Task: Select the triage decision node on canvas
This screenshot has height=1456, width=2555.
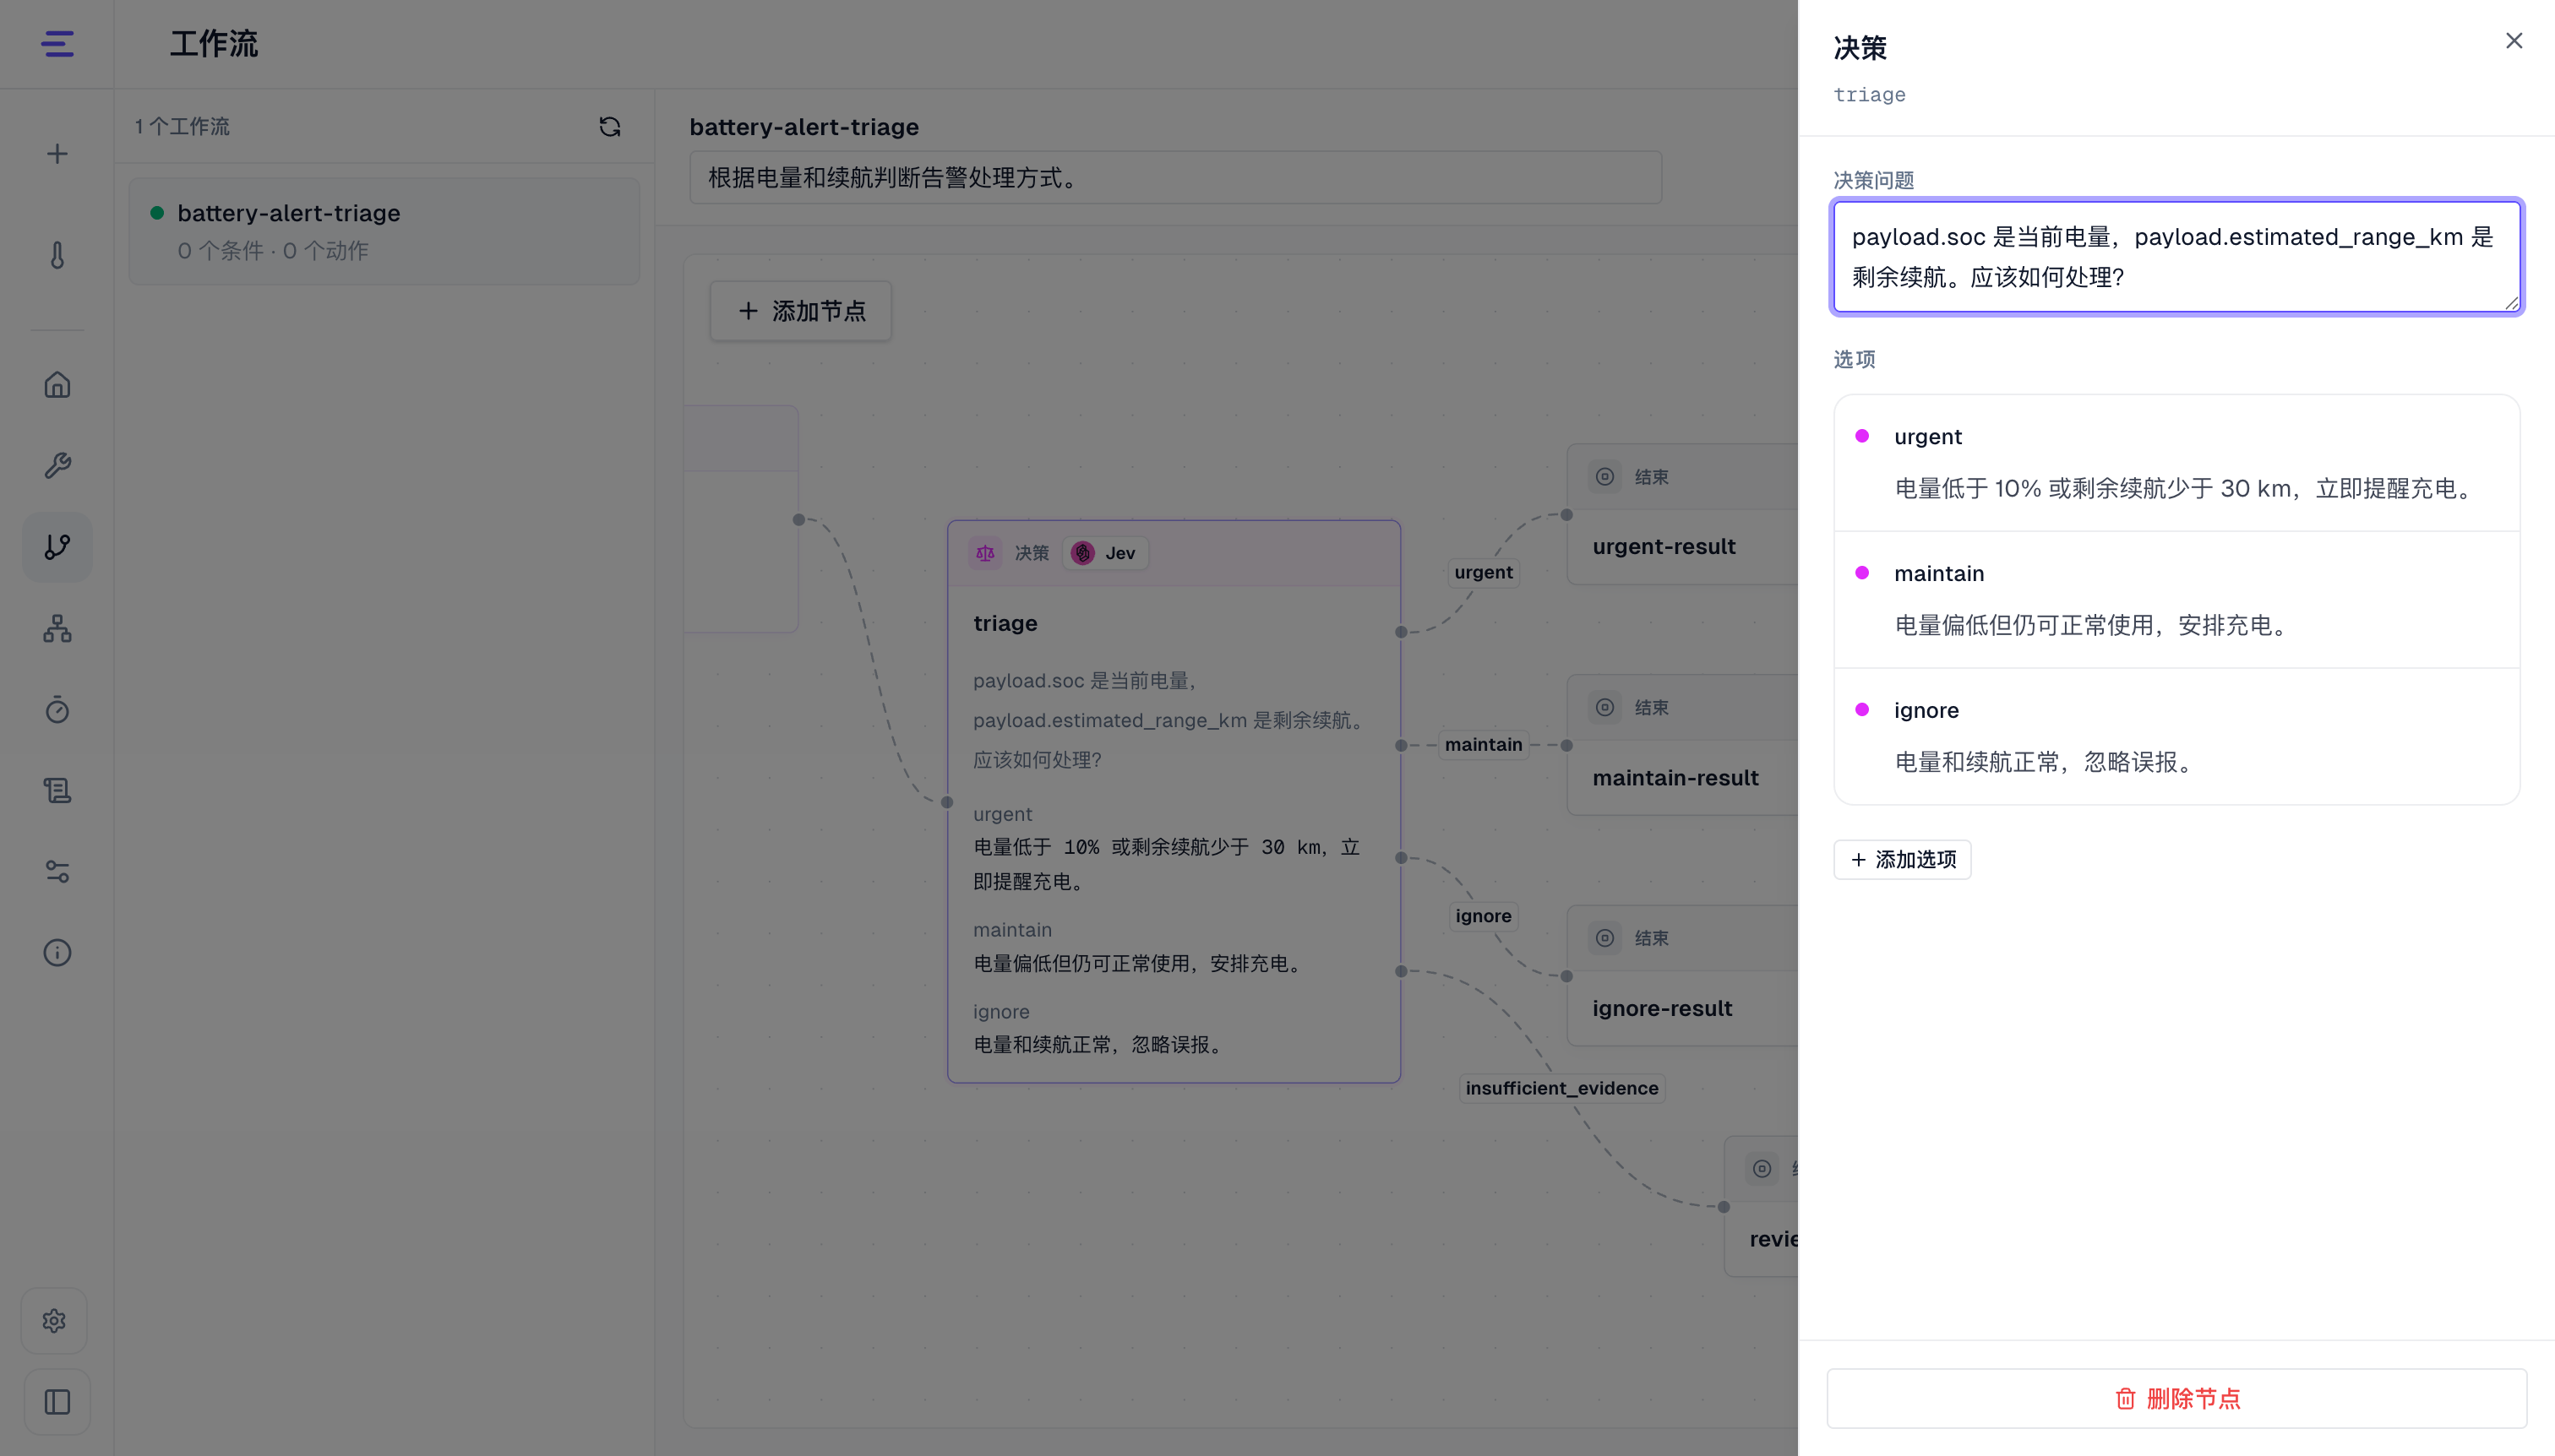Action: tap(1174, 801)
